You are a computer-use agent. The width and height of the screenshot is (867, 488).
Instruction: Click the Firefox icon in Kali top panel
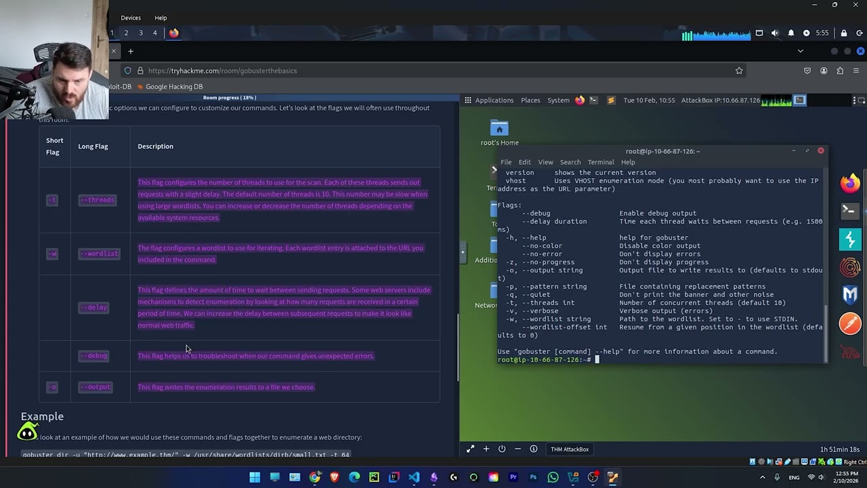pos(173,33)
